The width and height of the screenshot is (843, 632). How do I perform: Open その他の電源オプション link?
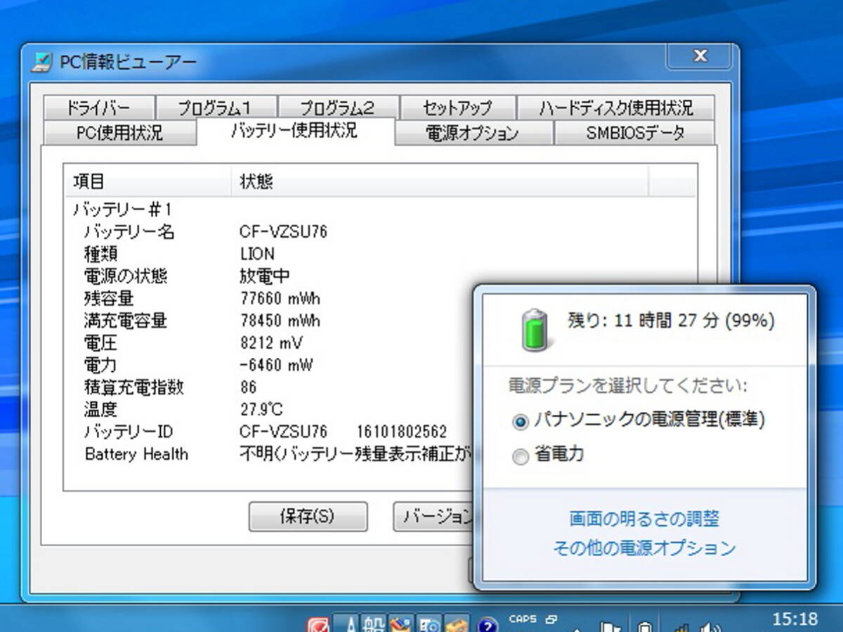click(x=644, y=548)
